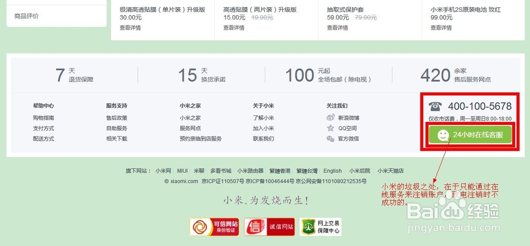
Task: View details for 高透贴膜（两片装）升级版
Action: (x=234, y=28)
